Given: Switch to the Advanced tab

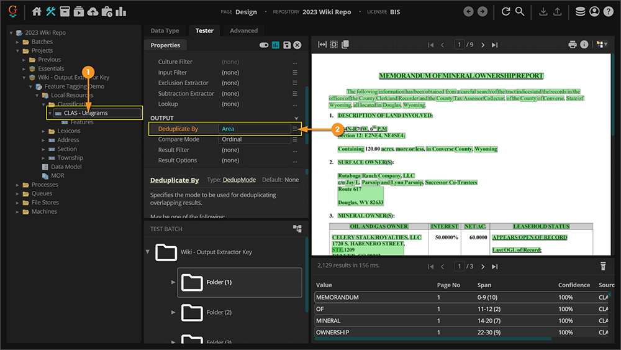Looking at the screenshot, I should [x=243, y=30].
